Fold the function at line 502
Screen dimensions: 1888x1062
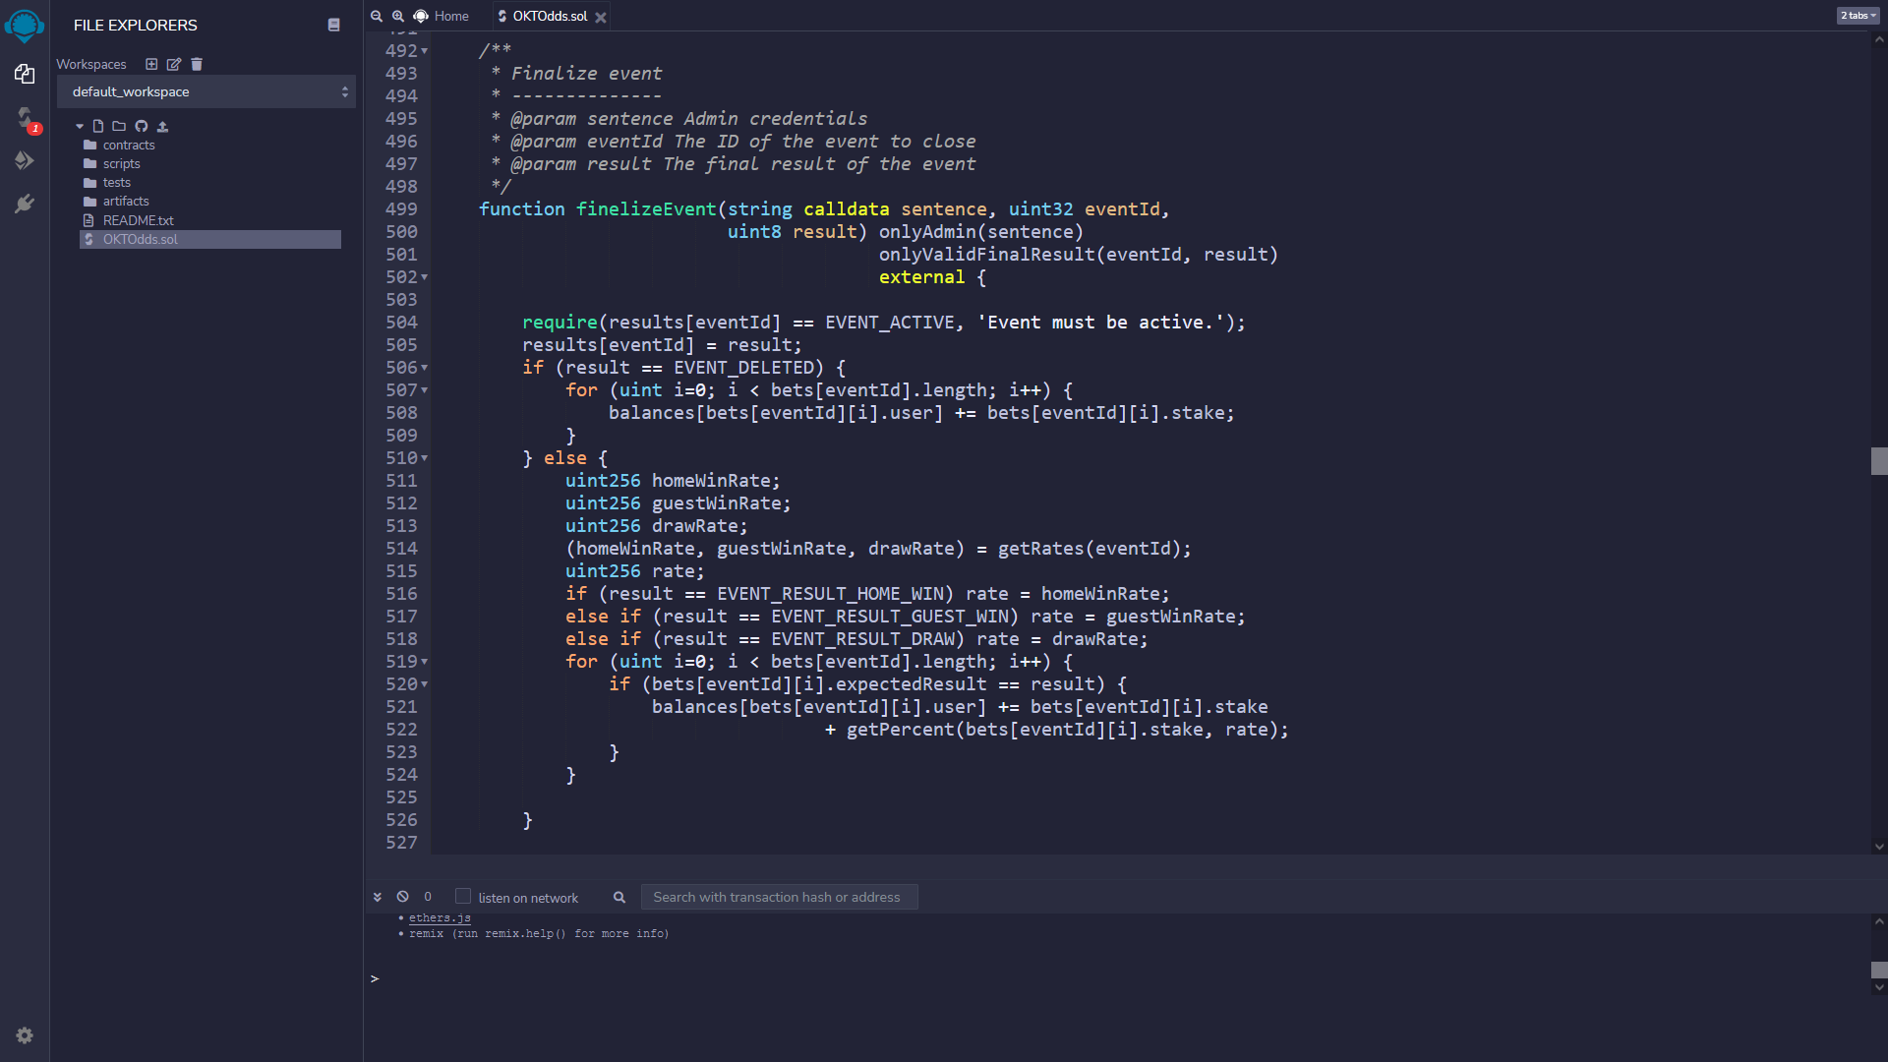tap(425, 277)
